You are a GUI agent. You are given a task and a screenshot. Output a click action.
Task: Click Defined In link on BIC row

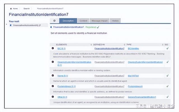(109, 48)
